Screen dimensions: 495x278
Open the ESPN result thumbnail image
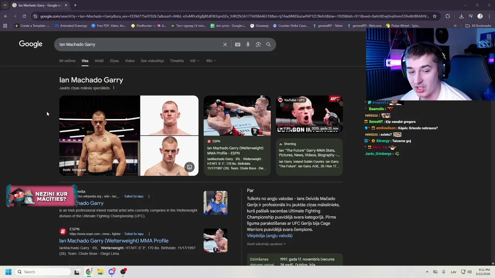pos(215,240)
